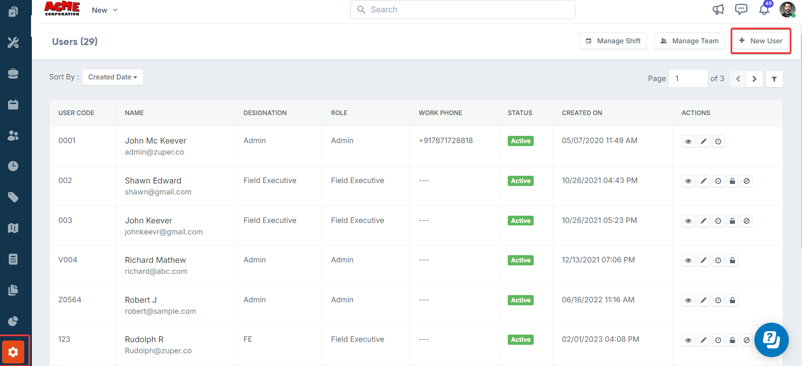802x366 pixels.
Task: Expand the Created Date sort dropdown
Action: pyautogui.click(x=113, y=77)
